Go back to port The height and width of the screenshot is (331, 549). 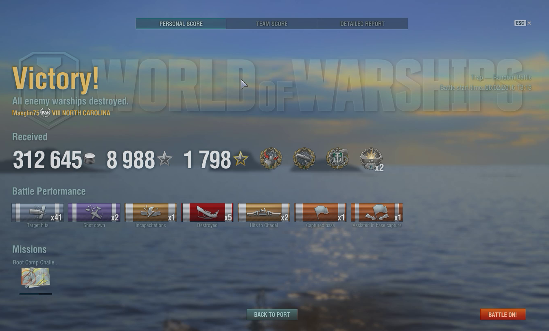(x=272, y=315)
